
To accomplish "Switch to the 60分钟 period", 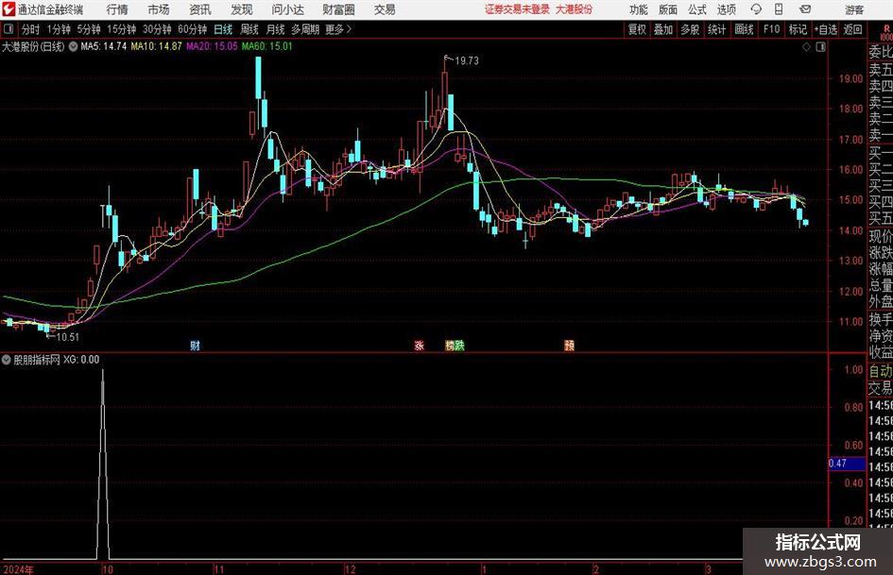I will [x=192, y=29].
